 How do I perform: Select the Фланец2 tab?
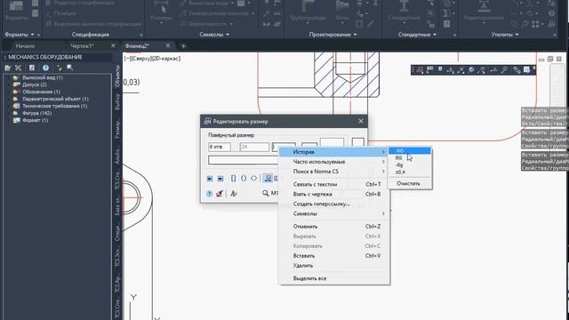pos(137,46)
